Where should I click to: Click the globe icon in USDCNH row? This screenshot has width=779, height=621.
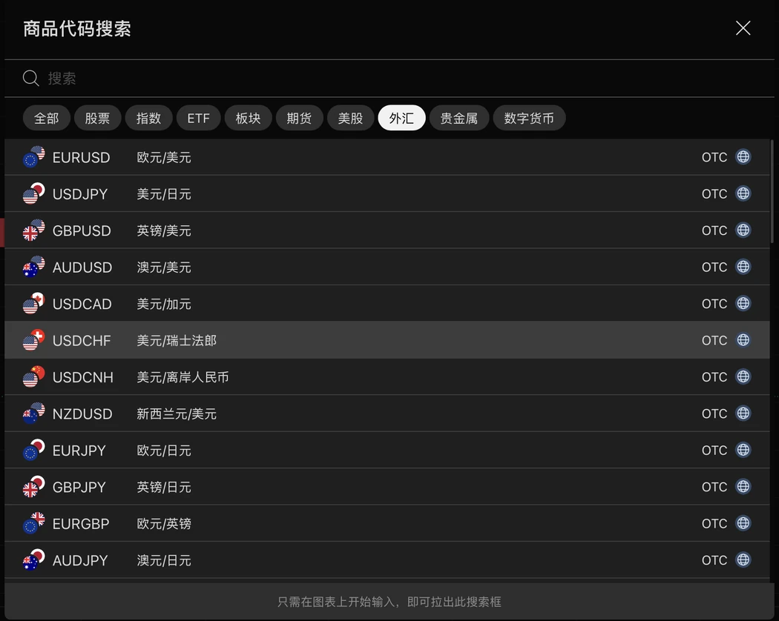click(x=743, y=376)
